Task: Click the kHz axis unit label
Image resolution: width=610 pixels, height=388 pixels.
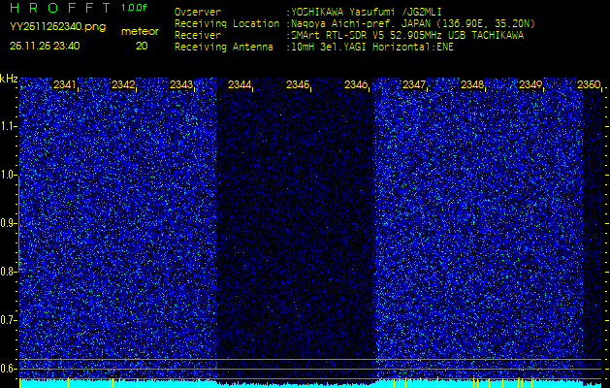Action: (9, 79)
